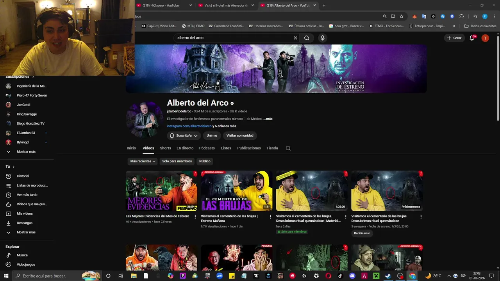Clear the YouTube search box text
The height and width of the screenshot is (281, 500).
[295, 38]
